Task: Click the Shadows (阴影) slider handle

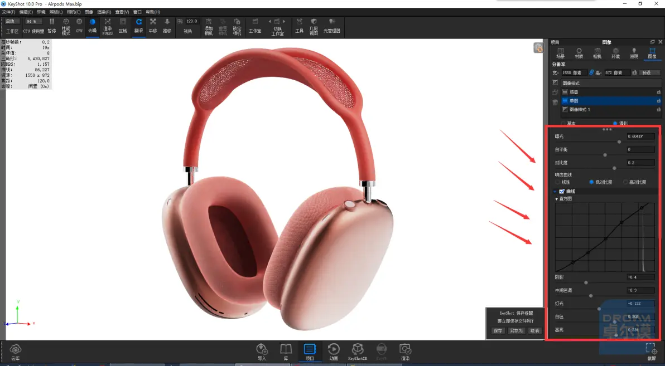Action: pyautogui.click(x=586, y=282)
